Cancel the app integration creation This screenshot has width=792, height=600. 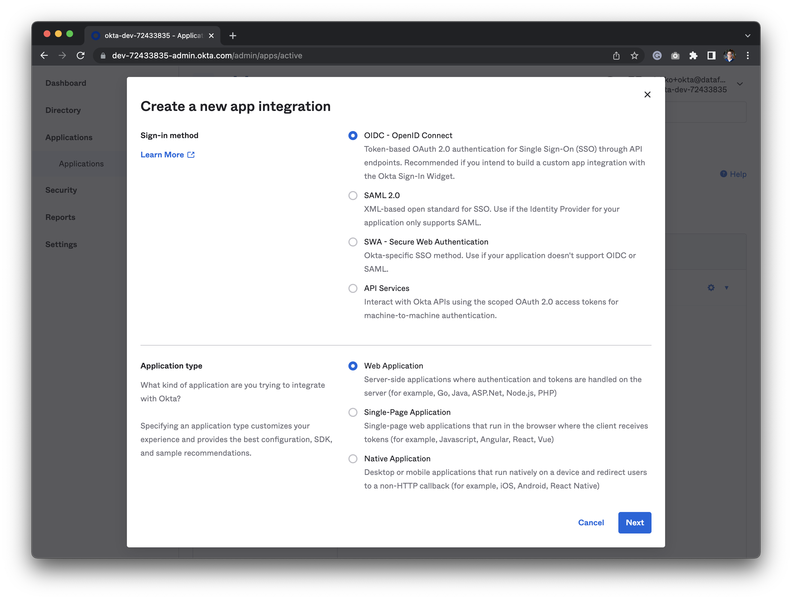pyautogui.click(x=591, y=523)
